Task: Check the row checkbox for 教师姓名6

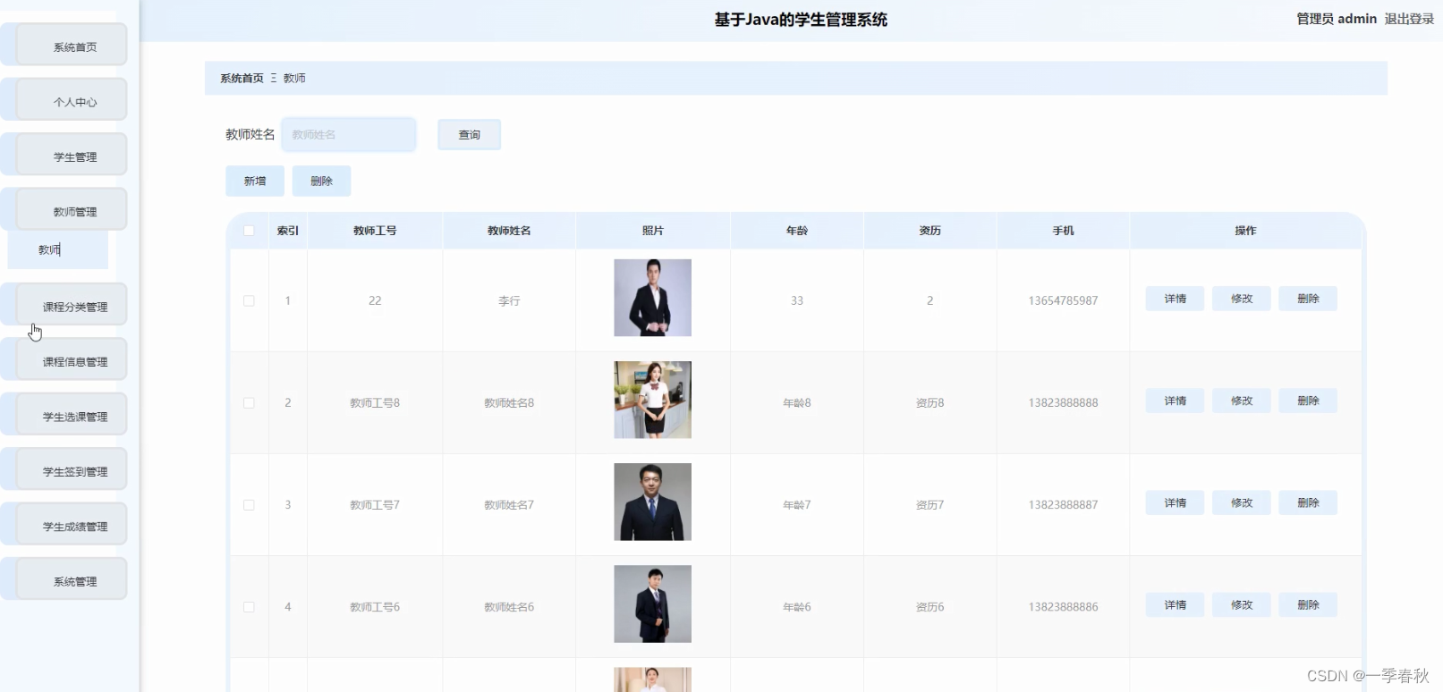Action: tap(249, 606)
